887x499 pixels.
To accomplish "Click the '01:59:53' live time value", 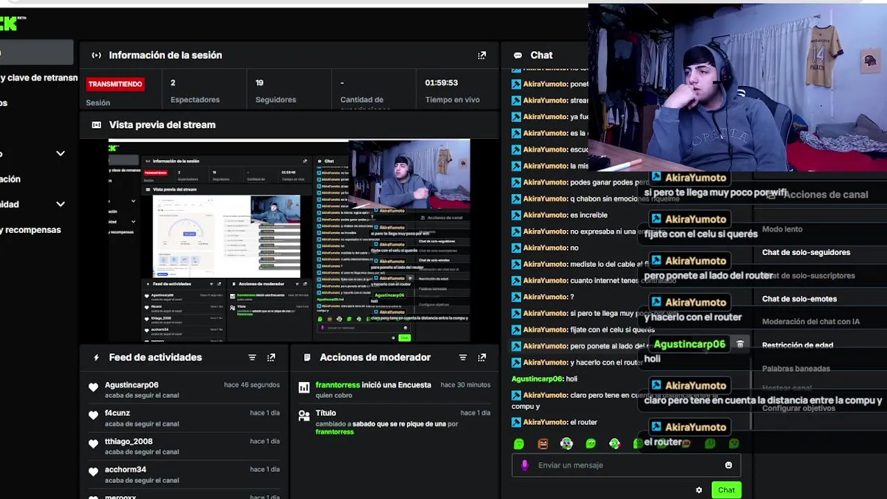I will [441, 82].
